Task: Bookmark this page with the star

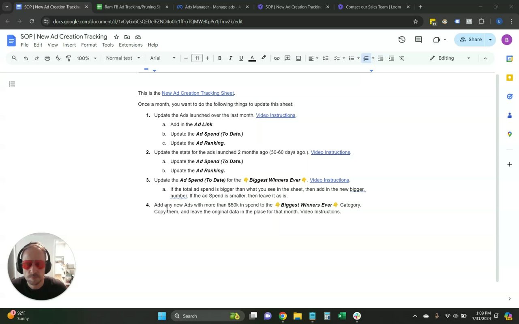Action: [416, 21]
